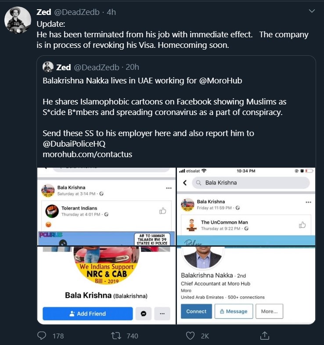Open Zed's small avatar in quoted tweet
This screenshot has width=324, height=345.
pos(48,67)
